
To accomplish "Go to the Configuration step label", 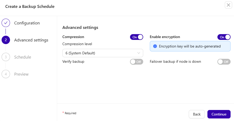I will (x=27, y=23).
